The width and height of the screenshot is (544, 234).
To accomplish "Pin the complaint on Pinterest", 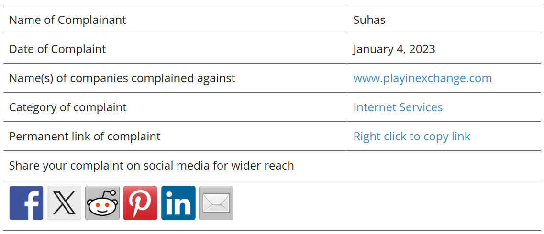I will [x=140, y=203].
